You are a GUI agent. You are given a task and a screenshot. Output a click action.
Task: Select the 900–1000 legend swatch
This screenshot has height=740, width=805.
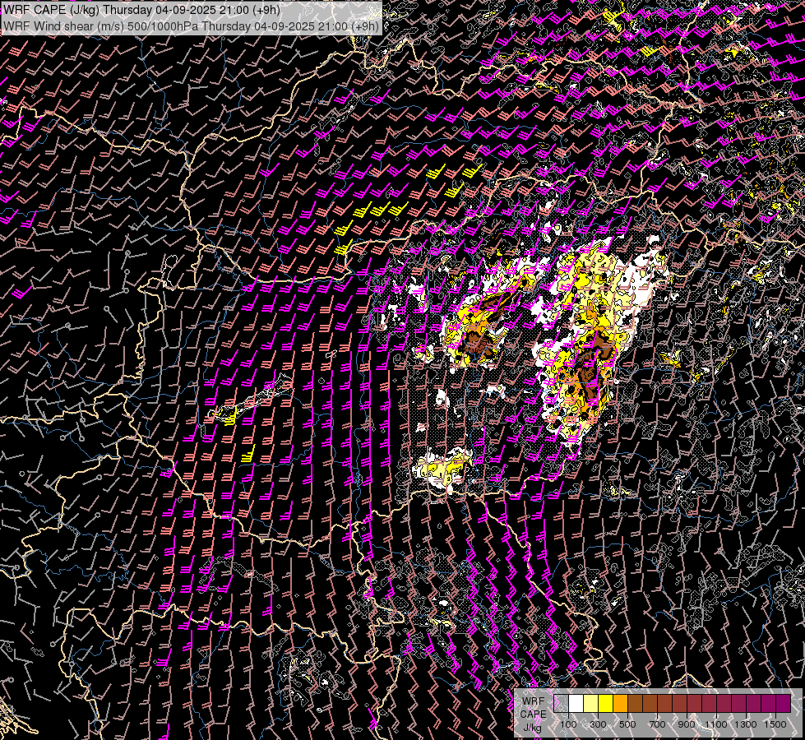click(x=695, y=704)
